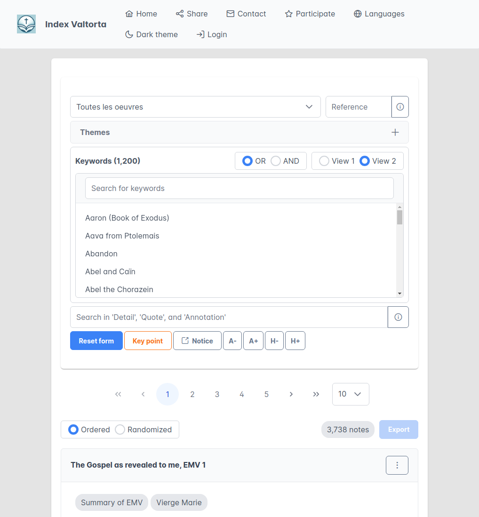The width and height of the screenshot is (479, 517).
Task: Open the three-dot menu for EMV 1
Action: (397, 465)
